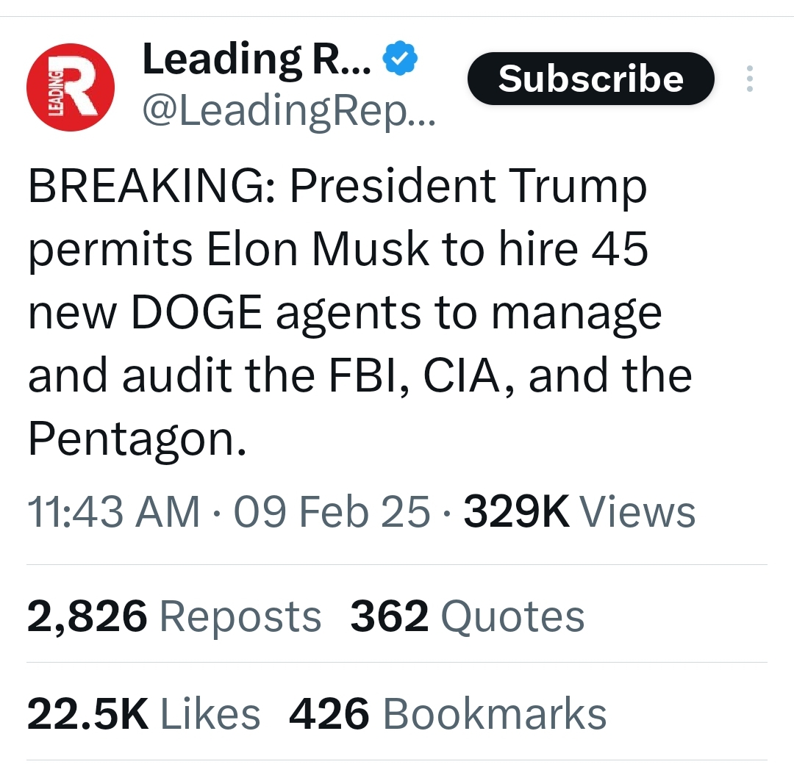Click the 426 Bookmarks count
794x767 pixels.
448,713
